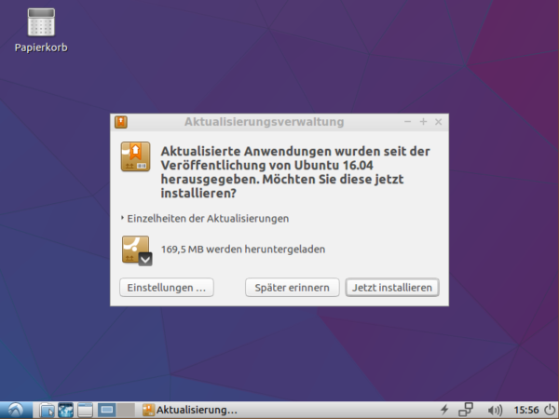Click the Aktualisierungsverwaltung title bar text
The width and height of the screenshot is (559, 419).
[x=265, y=122]
